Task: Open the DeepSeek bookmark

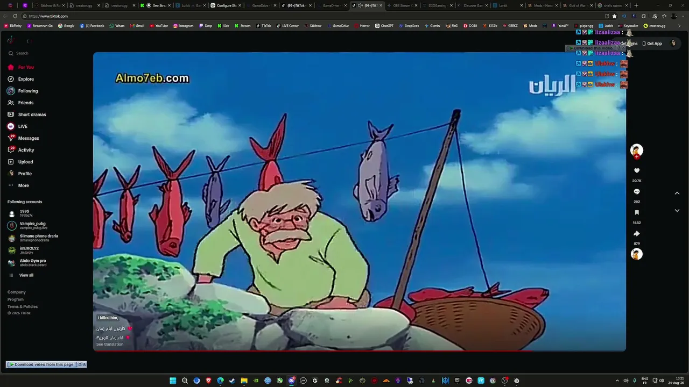Action: pos(409,26)
